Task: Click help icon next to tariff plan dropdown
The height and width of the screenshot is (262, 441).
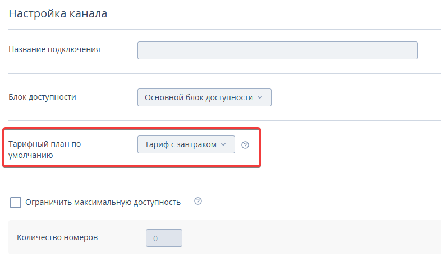Action: coord(245,145)
